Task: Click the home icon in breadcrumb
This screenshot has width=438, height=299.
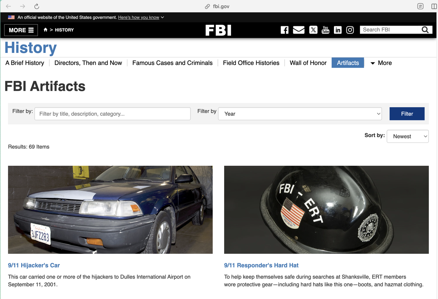Action: 45,30
